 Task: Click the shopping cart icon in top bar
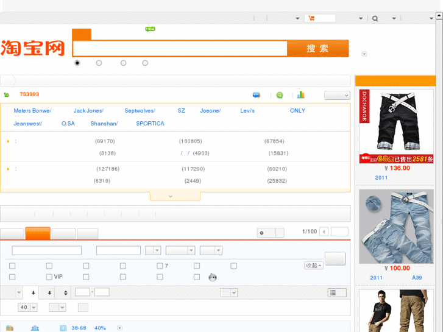pos(311,18)
